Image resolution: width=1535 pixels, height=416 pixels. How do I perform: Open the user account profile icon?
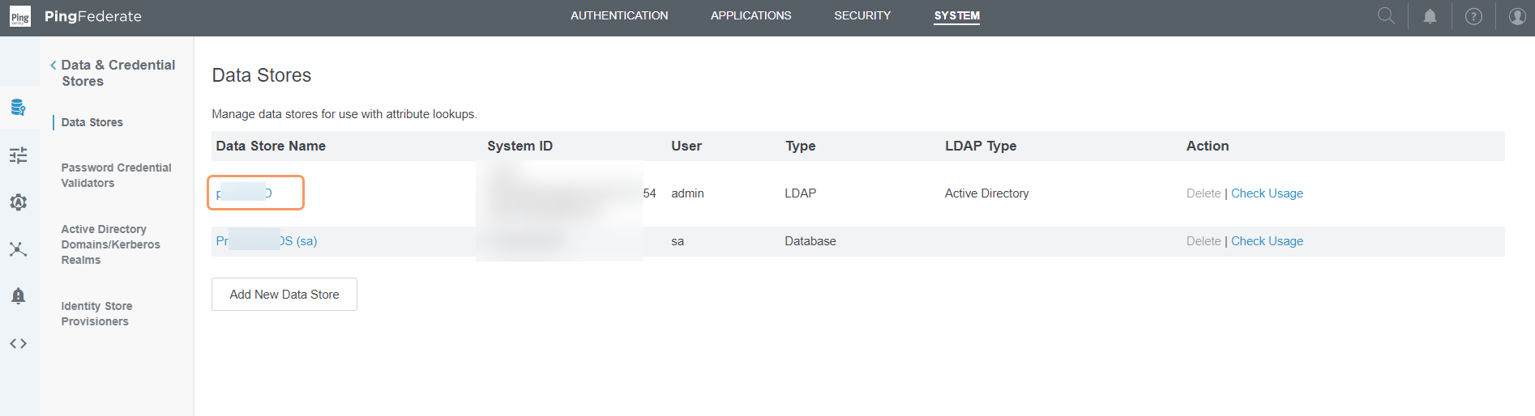1517,16
